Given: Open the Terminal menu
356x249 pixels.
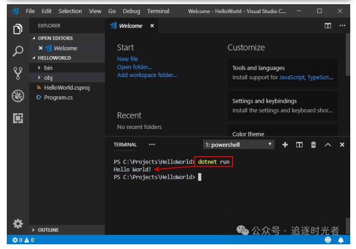Looking at the screenshot, I should tap(158, 11).
